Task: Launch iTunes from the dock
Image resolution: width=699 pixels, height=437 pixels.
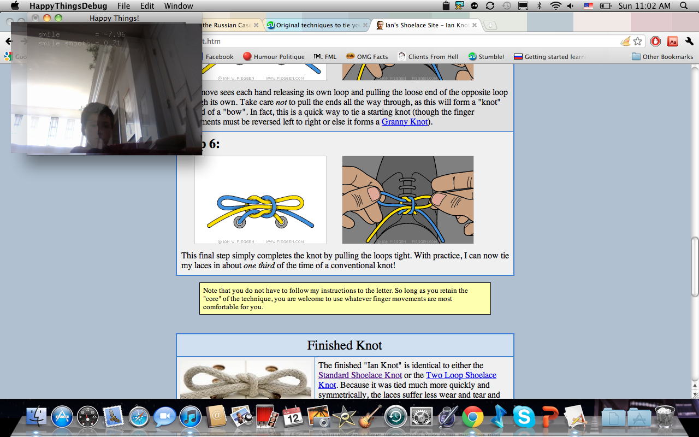Action: point(191,417)
